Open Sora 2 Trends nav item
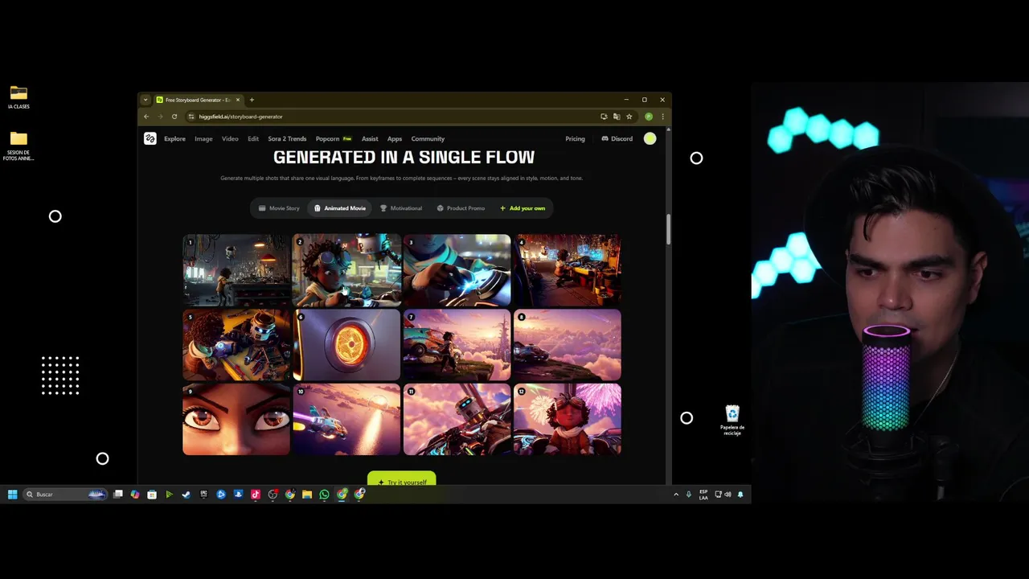Viewport: 1029px width, 579px height. pyautogui.click(x=287, y=138)
